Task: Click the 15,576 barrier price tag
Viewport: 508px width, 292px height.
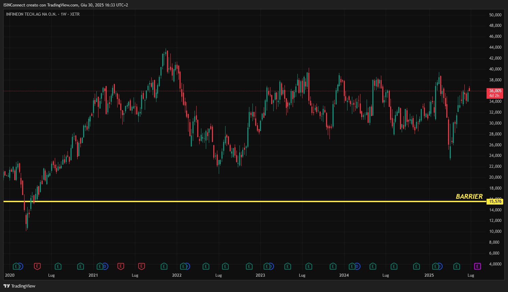Action: pyautogui.click(x=495, y=201)
